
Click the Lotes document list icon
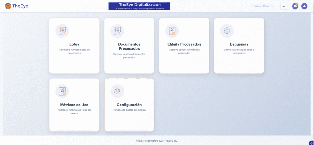click(62, 31)
